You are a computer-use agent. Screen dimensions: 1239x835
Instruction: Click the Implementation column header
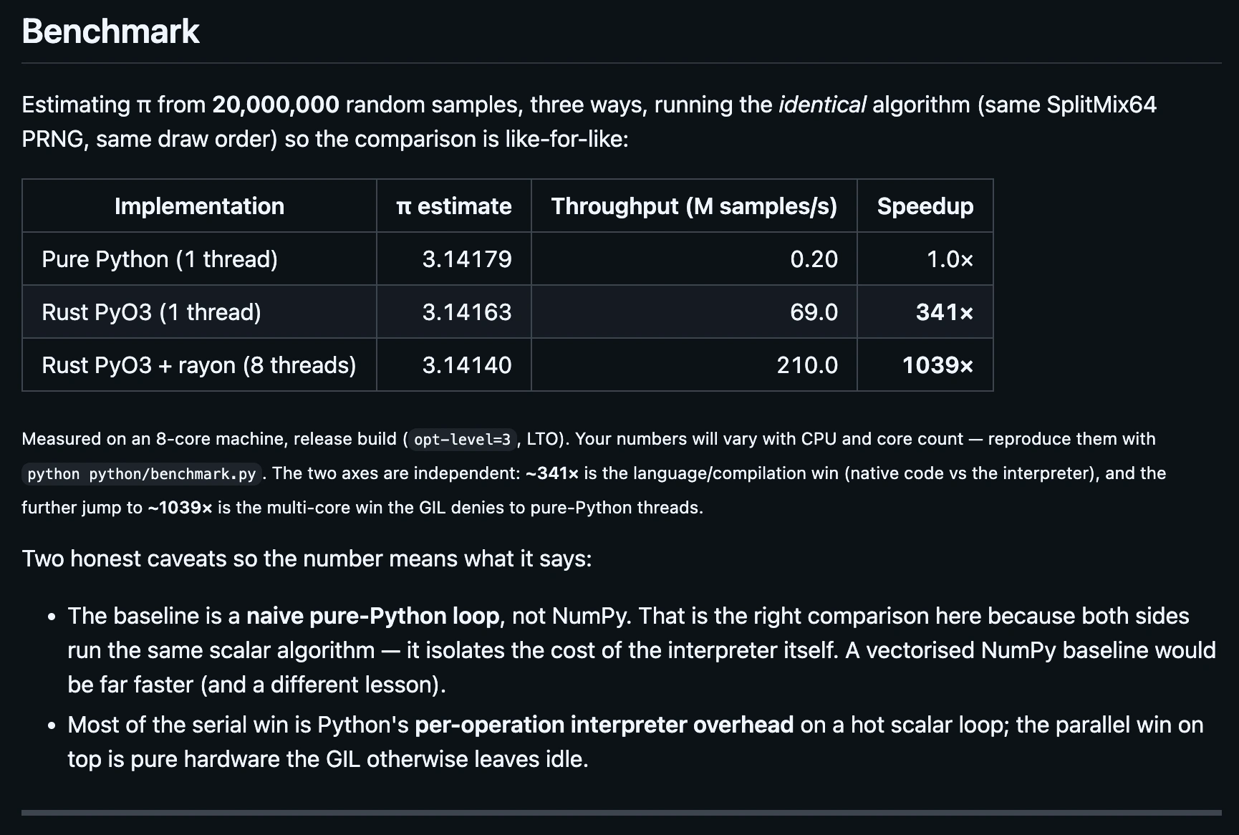(x=199, y=206)
